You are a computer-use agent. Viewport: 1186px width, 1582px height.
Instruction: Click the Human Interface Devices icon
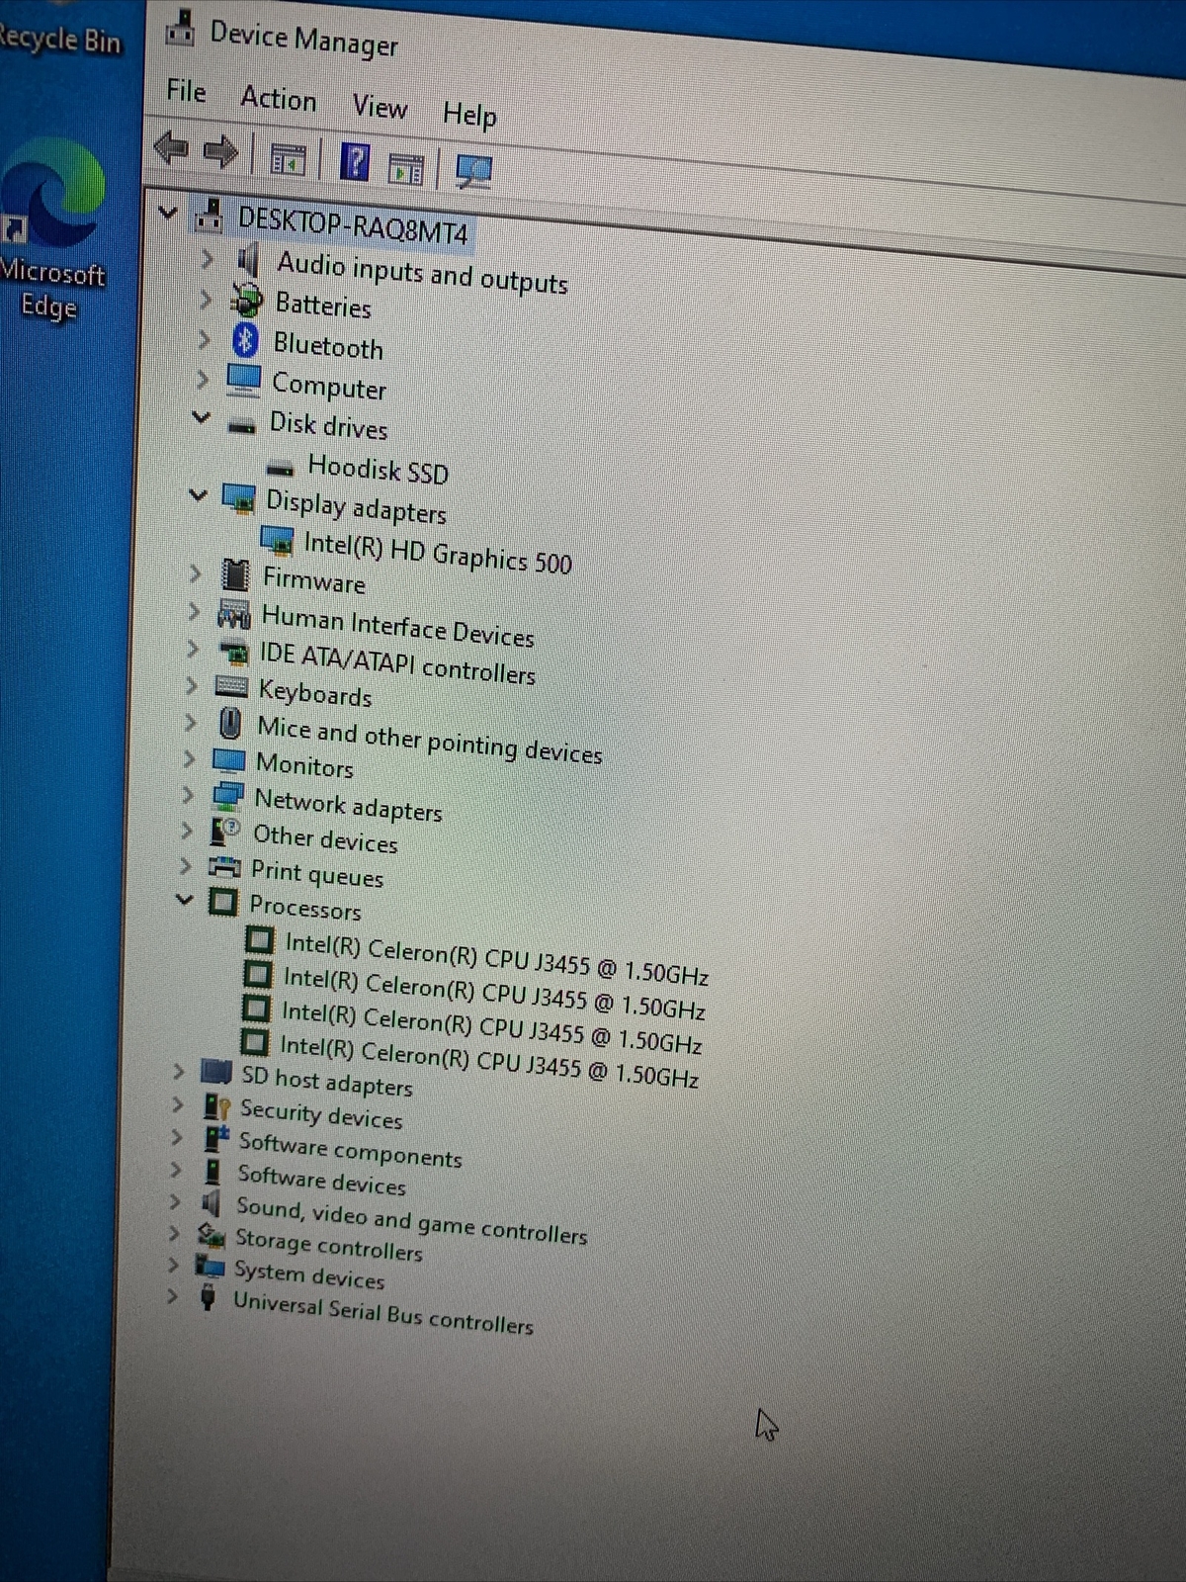[x=233, y=614]
